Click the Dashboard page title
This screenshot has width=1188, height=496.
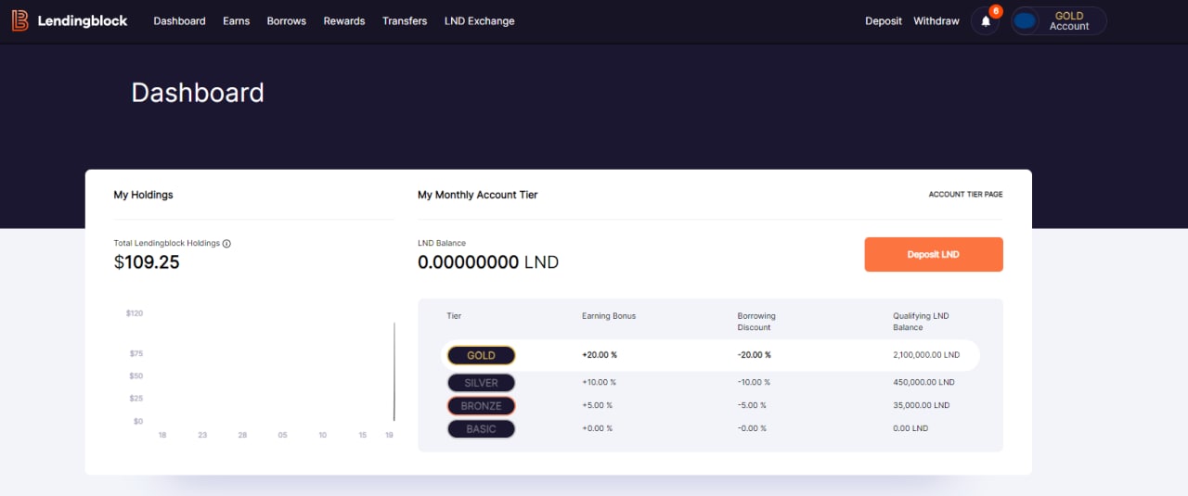(x=198, y=93)
